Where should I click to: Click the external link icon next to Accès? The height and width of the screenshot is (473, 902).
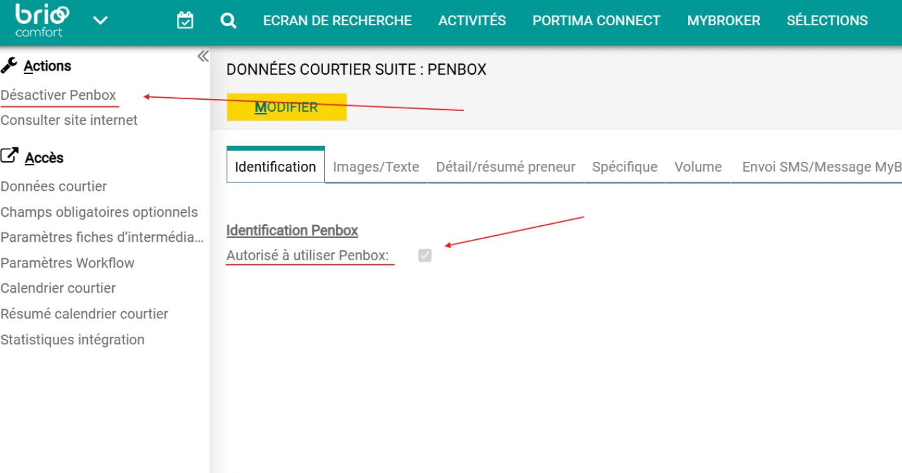click(9, 157)
